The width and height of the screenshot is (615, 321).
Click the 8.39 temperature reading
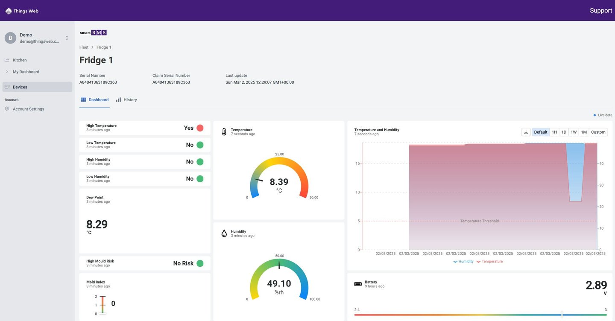[279, 182]
